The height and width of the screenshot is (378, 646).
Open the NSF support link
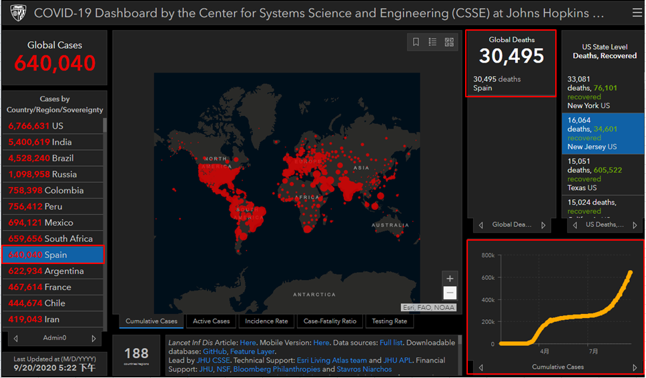point(223,369)
